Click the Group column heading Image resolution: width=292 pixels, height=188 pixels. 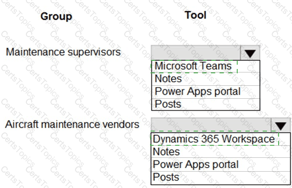[x=56, y=17]
